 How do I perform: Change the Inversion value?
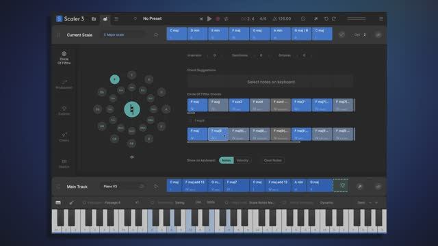pos(214,55)
